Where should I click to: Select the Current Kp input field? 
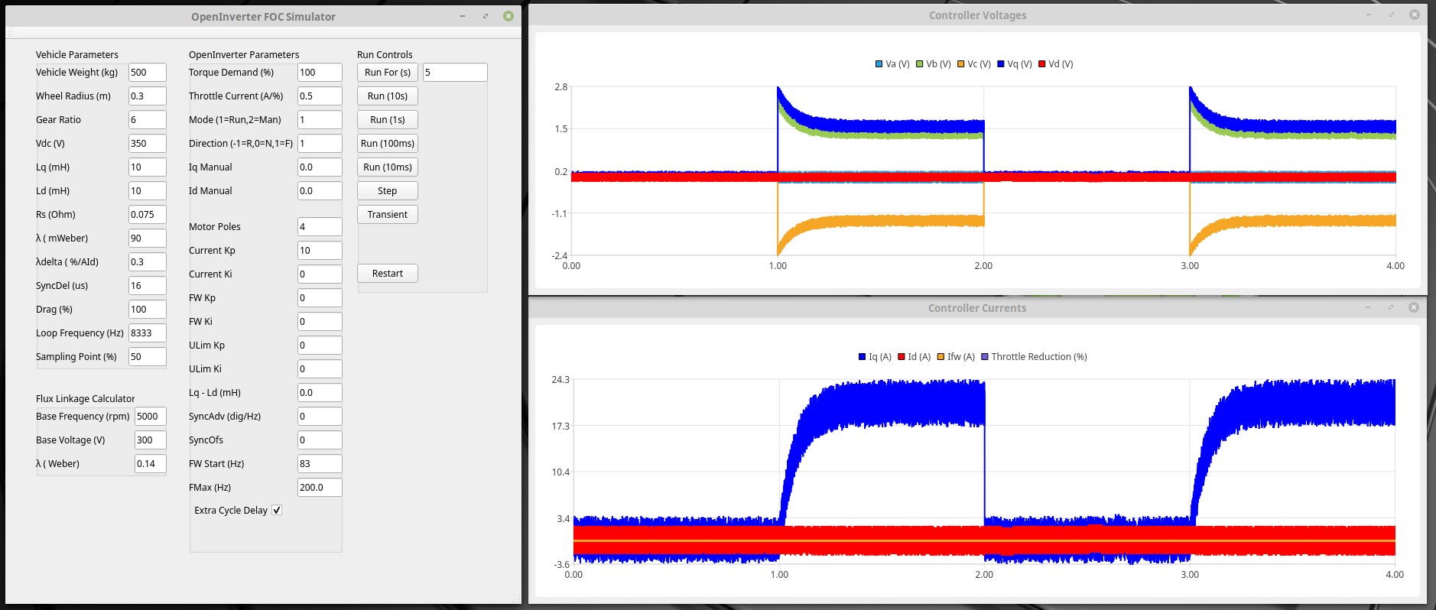pos(319,251)
